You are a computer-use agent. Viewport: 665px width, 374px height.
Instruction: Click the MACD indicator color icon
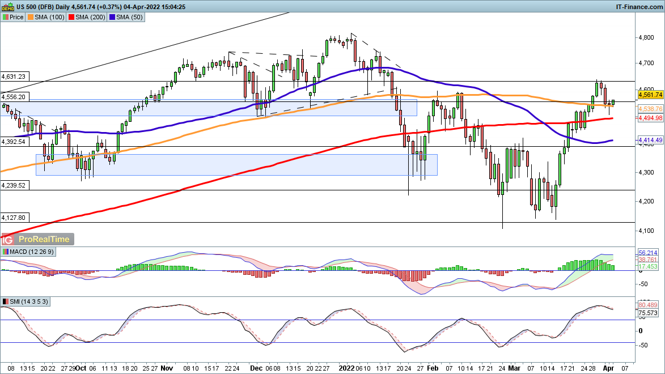click(x=6, y=252)
